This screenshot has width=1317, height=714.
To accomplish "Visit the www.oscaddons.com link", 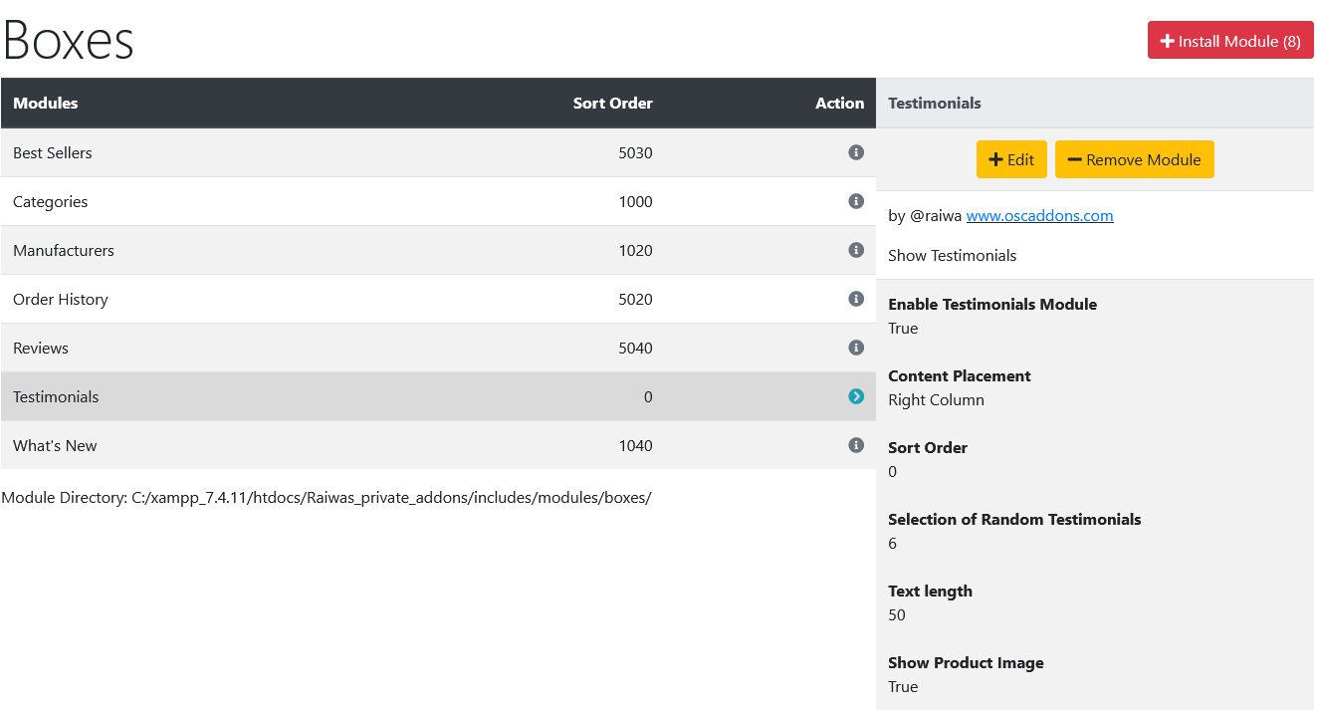I will pyautogui.click(x=1040, y=215).
